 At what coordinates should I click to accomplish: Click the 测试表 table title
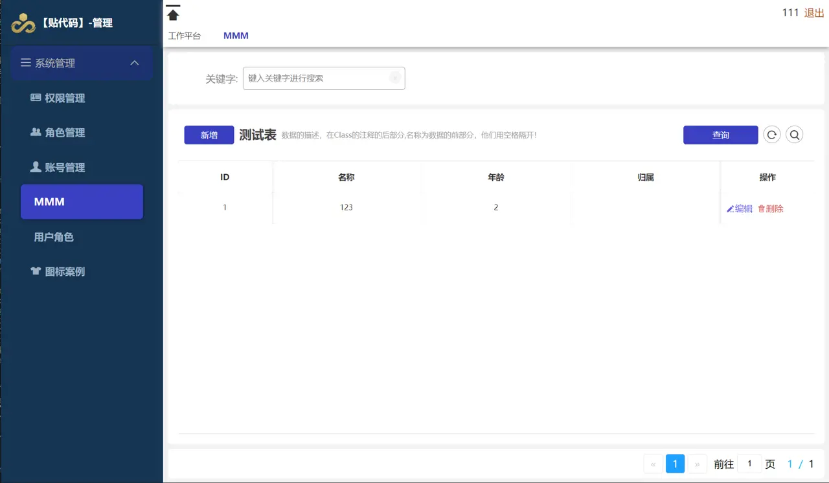(258, 135)
